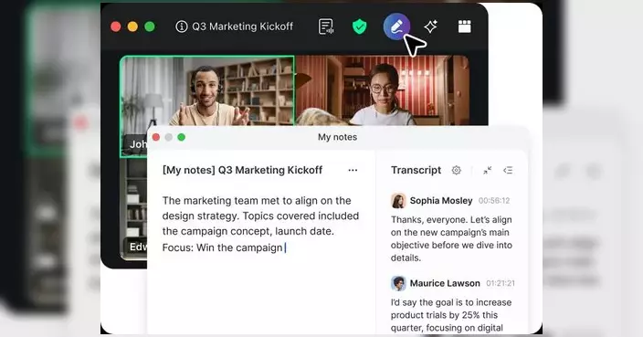
Task: Click the green security shield icon
Action: click(359, 26)
